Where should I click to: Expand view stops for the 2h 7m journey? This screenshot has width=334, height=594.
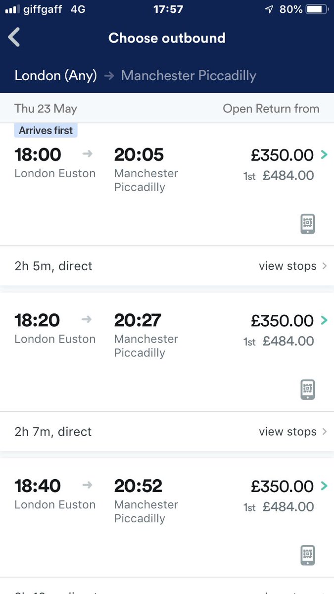(x=292, y=432)
